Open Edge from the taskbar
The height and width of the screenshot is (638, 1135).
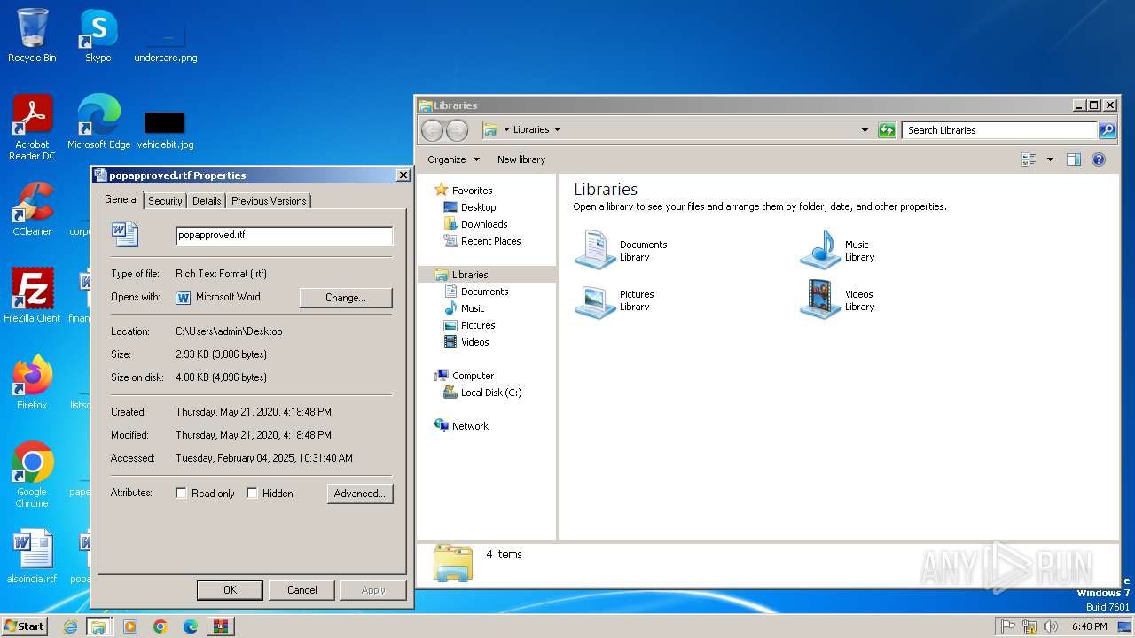pos(191,626)
